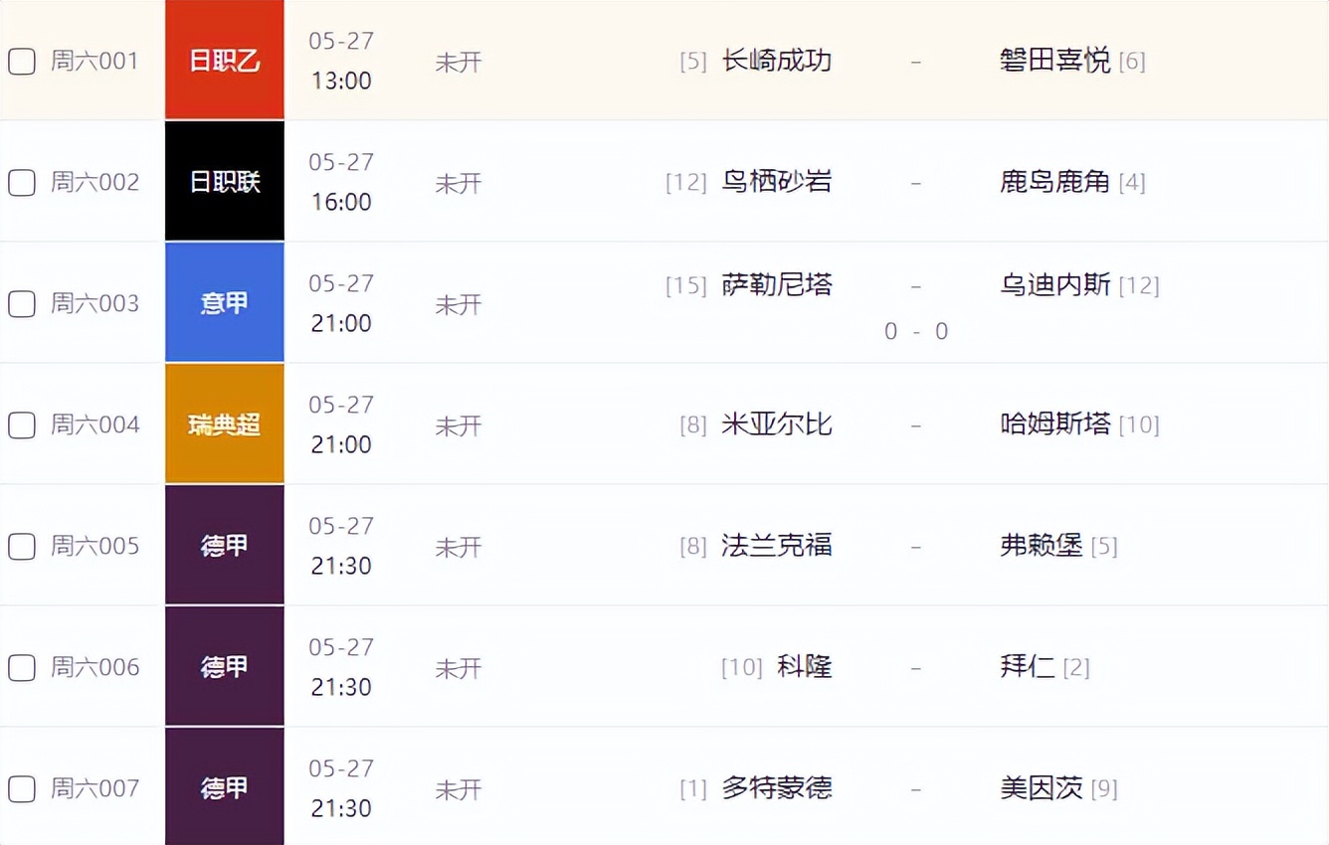Click the 德甲 badge beside 周六005
This screenshot has height=845, width=1329.
point(224,545)
